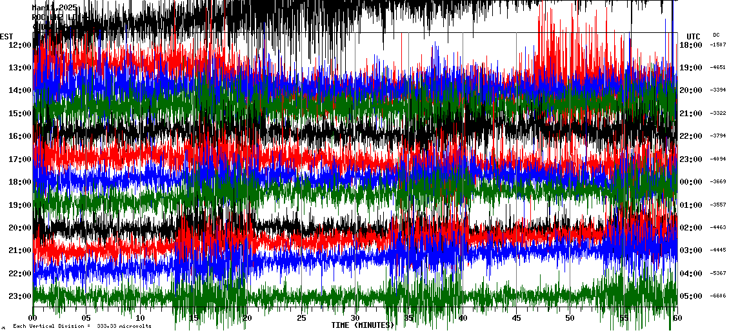Click the 12:00 EST row label
Screen dimensions: 729x335
tap(19, 45)
